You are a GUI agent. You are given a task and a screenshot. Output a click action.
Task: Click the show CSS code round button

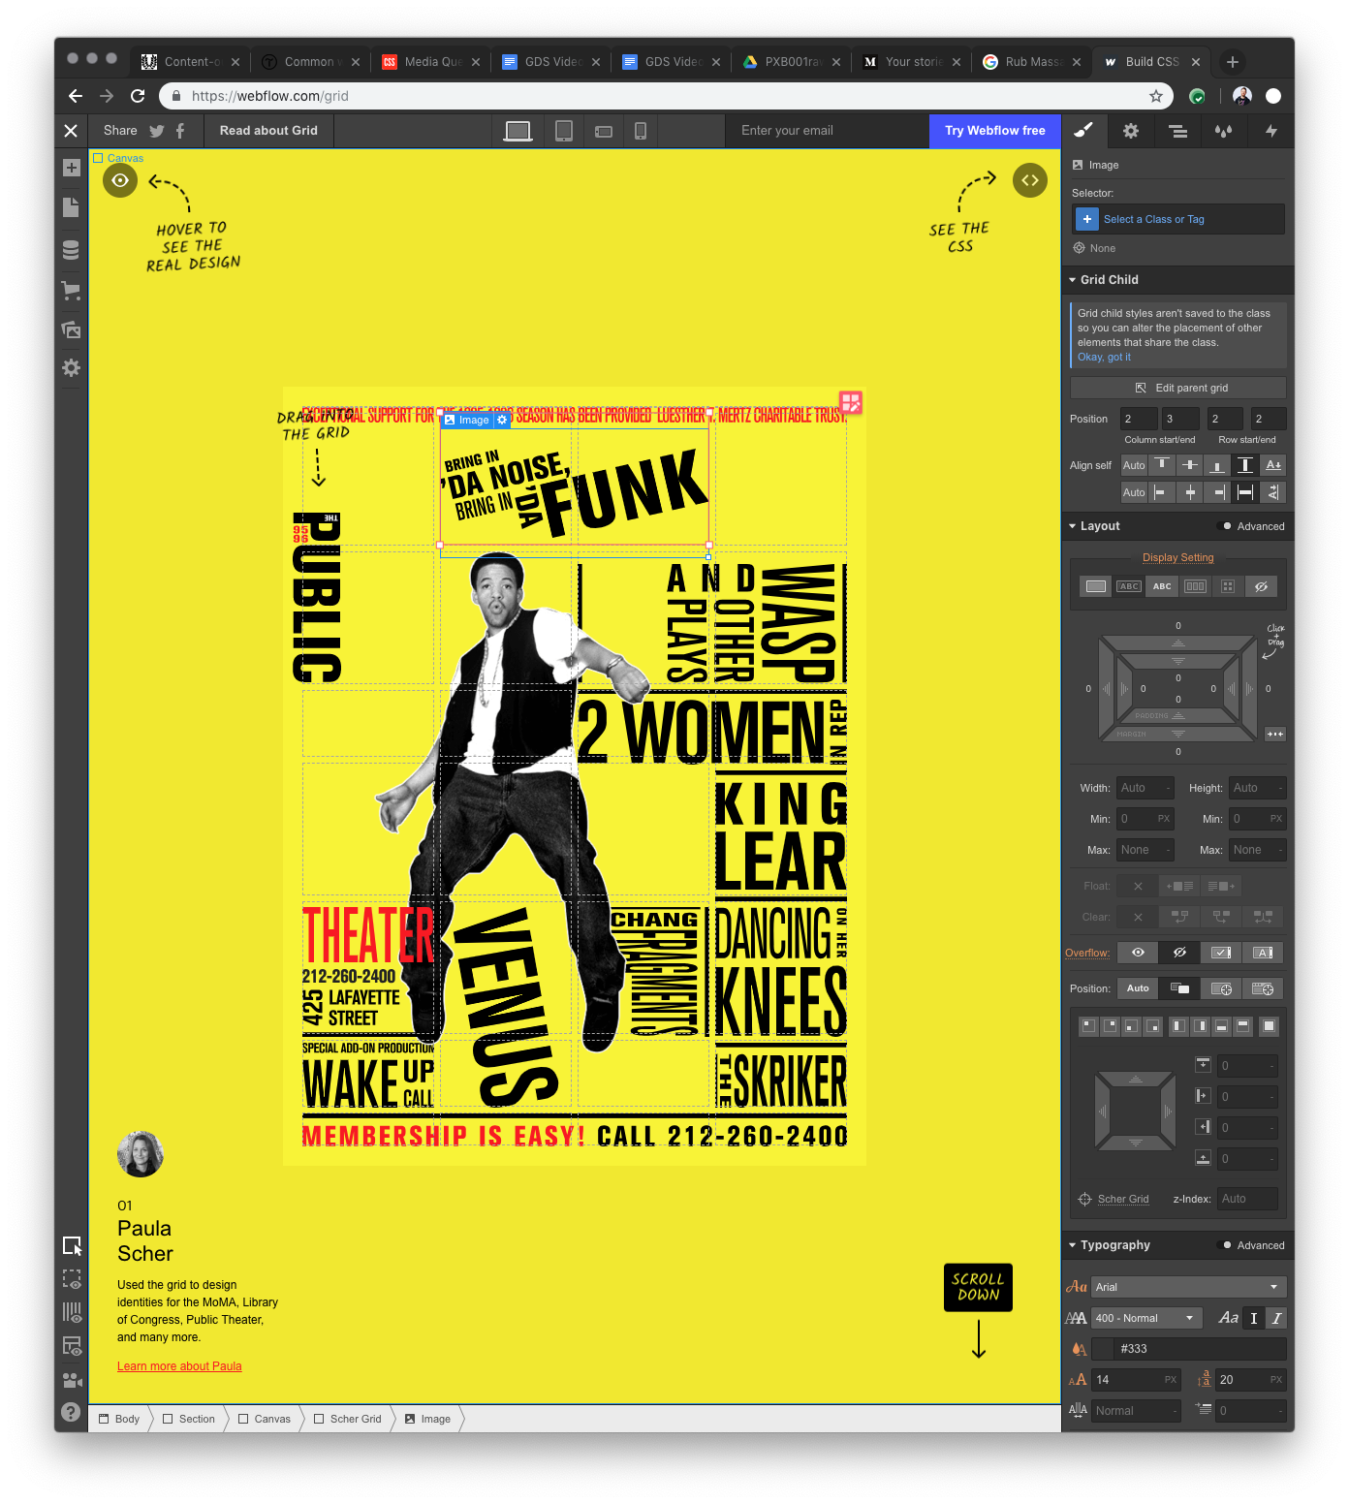(x=1030, y=180)
